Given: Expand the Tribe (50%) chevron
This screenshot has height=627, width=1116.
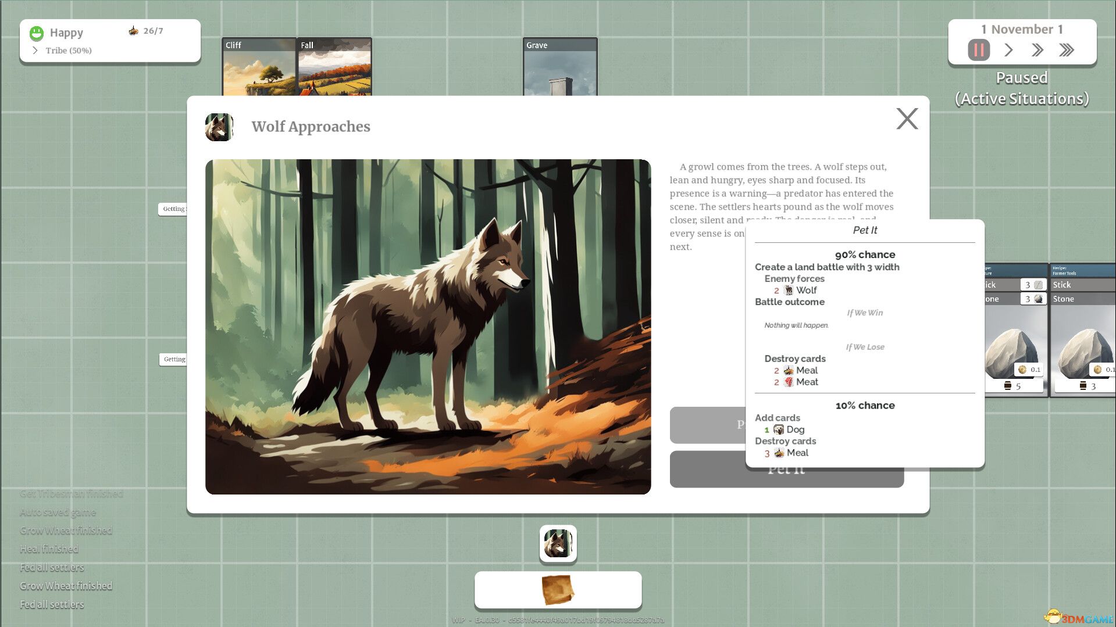Looking at the screenshot, I should [35, 51].
